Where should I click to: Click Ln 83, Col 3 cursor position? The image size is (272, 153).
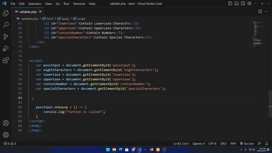tap(181, 144)
